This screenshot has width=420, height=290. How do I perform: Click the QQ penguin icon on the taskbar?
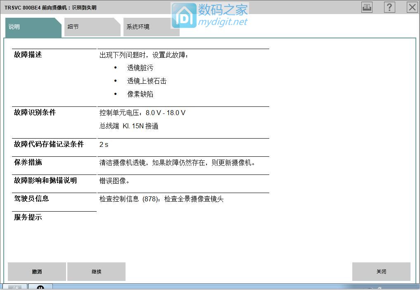40,288
